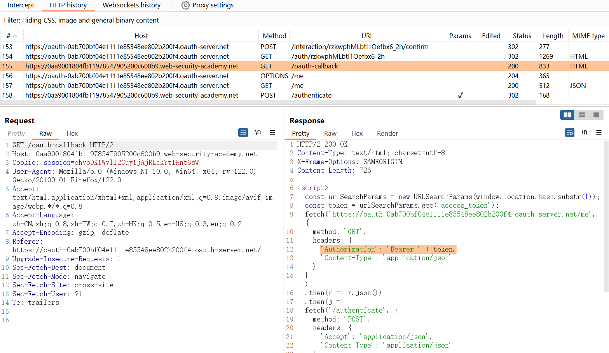Open the Response panel hamburger menu
The image size is (609, 353).
point(599,133)
